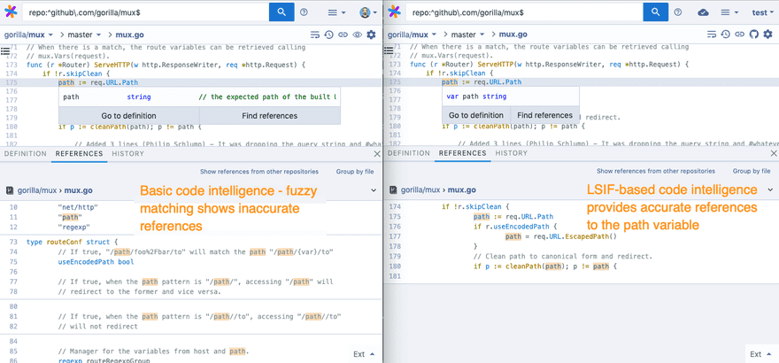Show references from other repositories, right window

point(656,171)
